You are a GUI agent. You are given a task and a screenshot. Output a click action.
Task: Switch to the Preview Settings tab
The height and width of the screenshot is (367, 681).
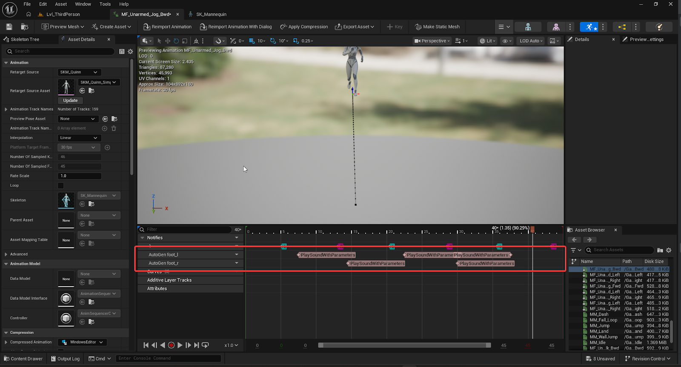coord(646,40)
